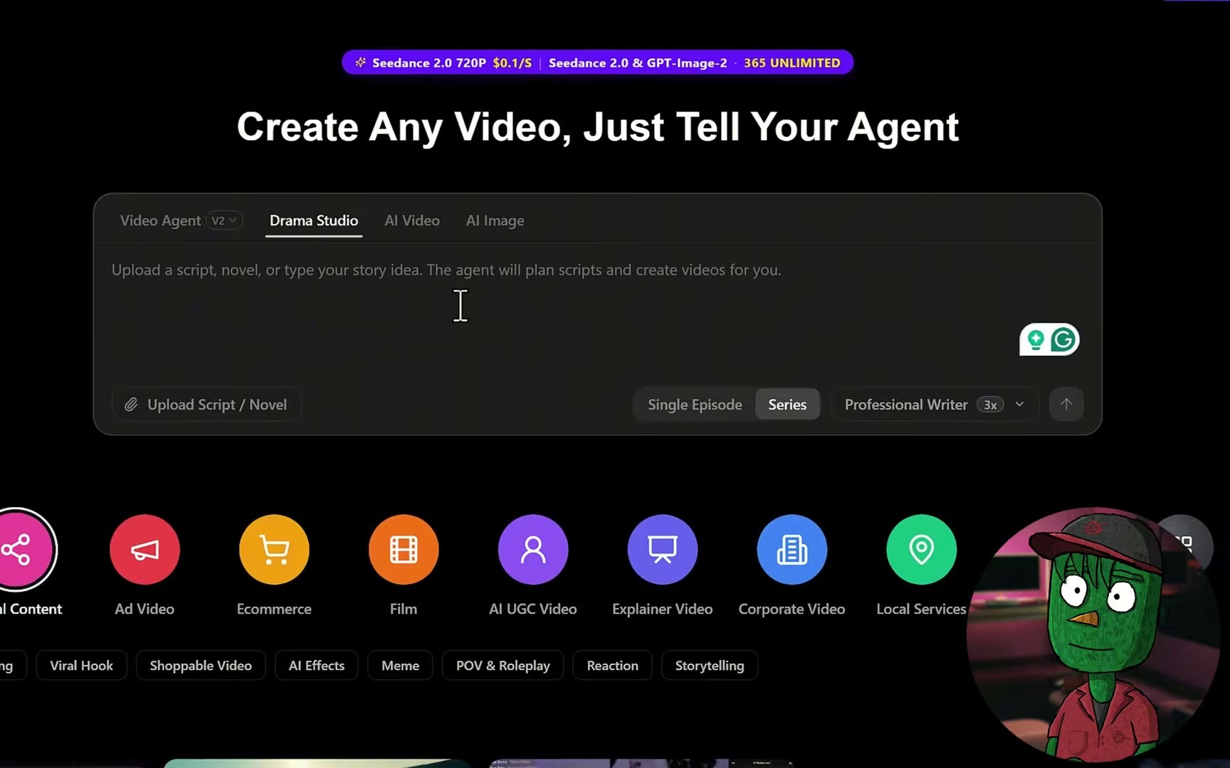Select the Ecommerce shopping cart icon
Screen dimensions: 1230x768
[x=274, y=550]
